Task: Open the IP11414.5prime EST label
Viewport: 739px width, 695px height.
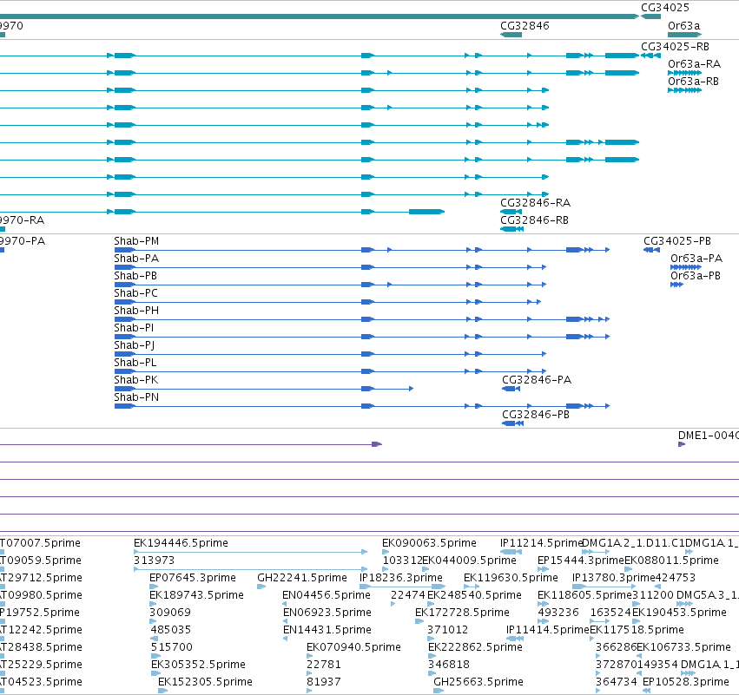Action: pos(548,631)
